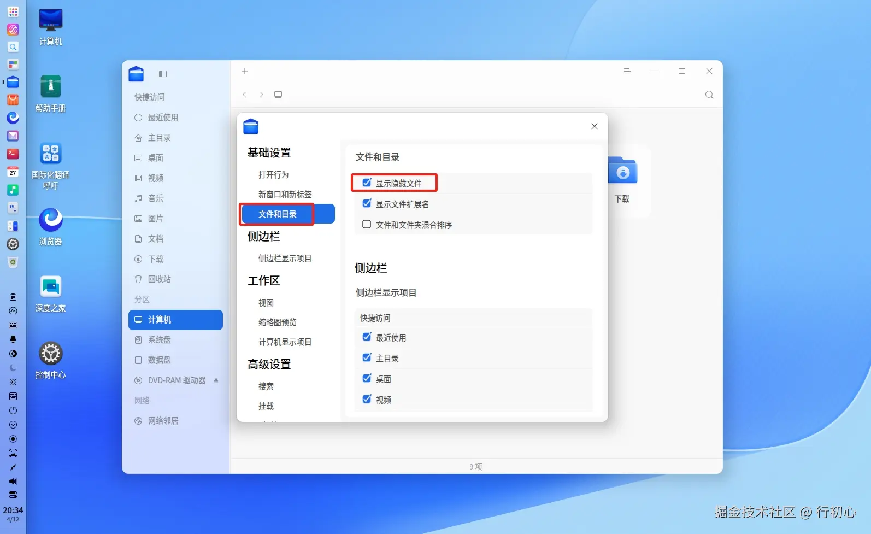The image size is (871, 534).
Task: Open 下载 in the file manager sidebar
Action: click(x=175, y=259)
